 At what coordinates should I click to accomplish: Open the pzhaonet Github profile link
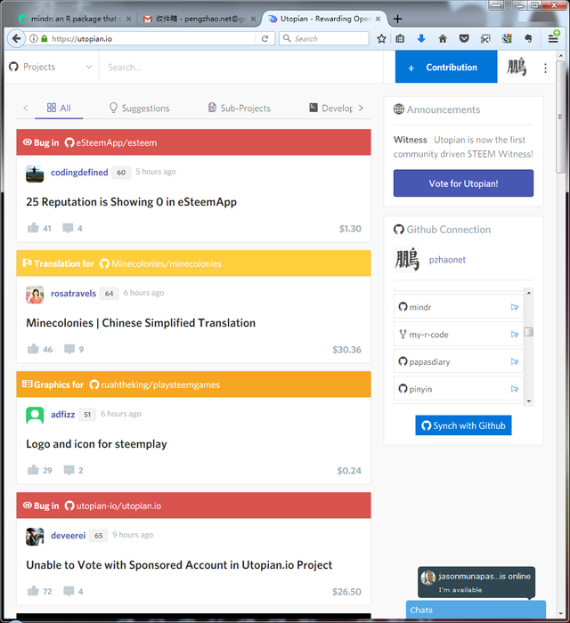pos(447,260)
